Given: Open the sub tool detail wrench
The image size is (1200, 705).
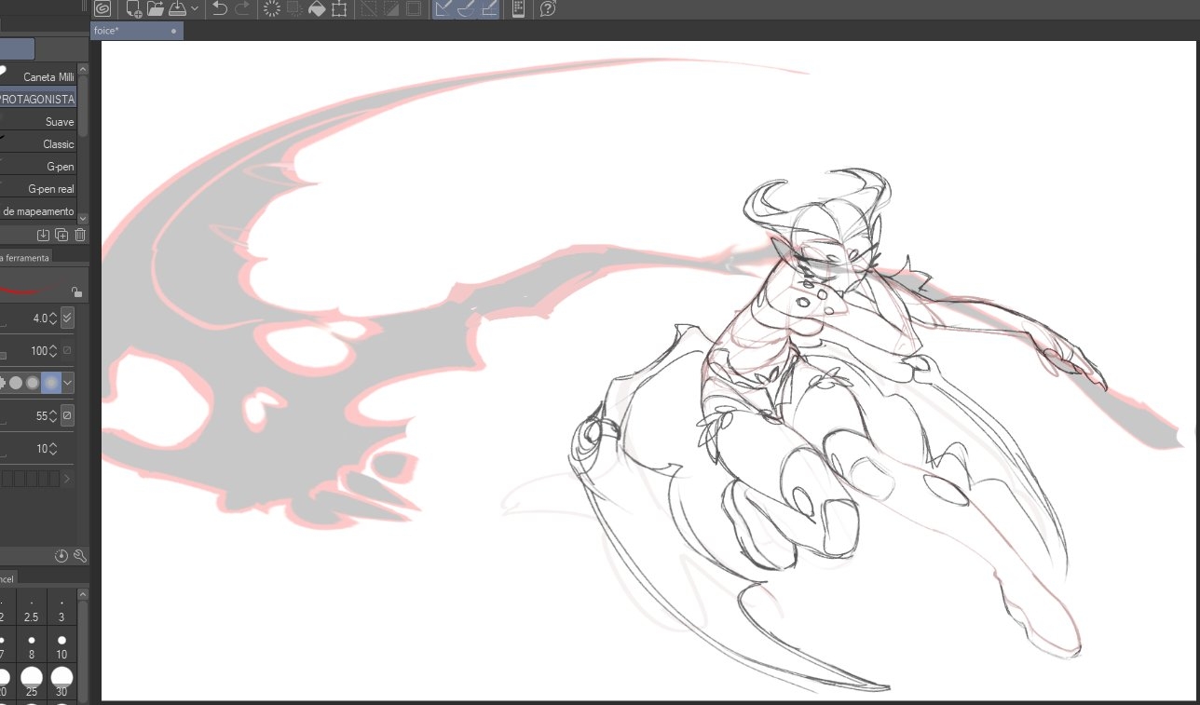Looking at the screenshot, I should pos(79,556).
